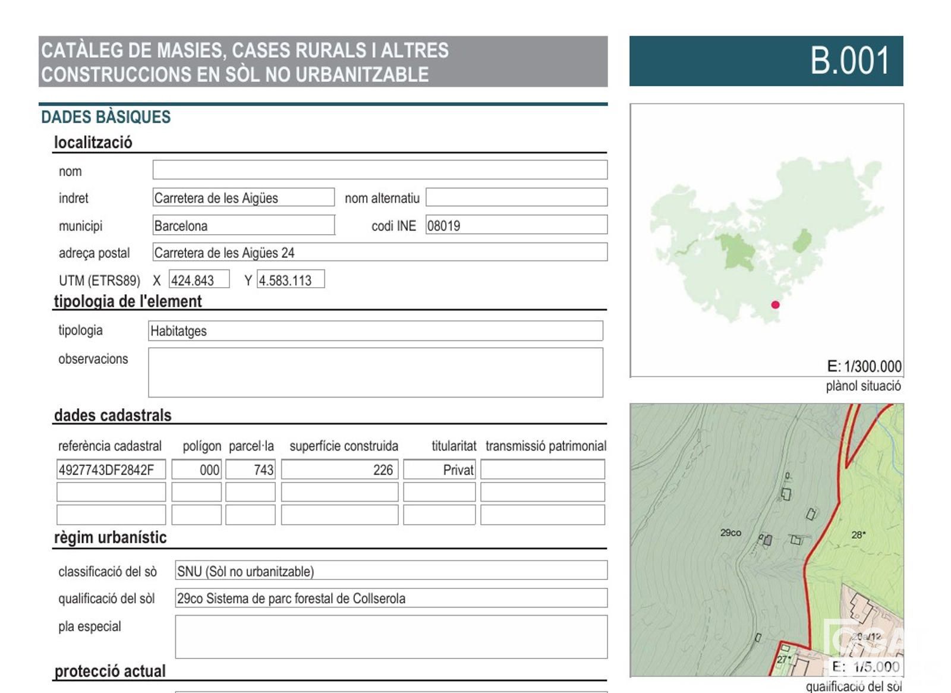The image size is (951, 693).
Task: Select the indret field containing Carretera de les Aigües
Action: pyautogui.click(x=243, y=197)
